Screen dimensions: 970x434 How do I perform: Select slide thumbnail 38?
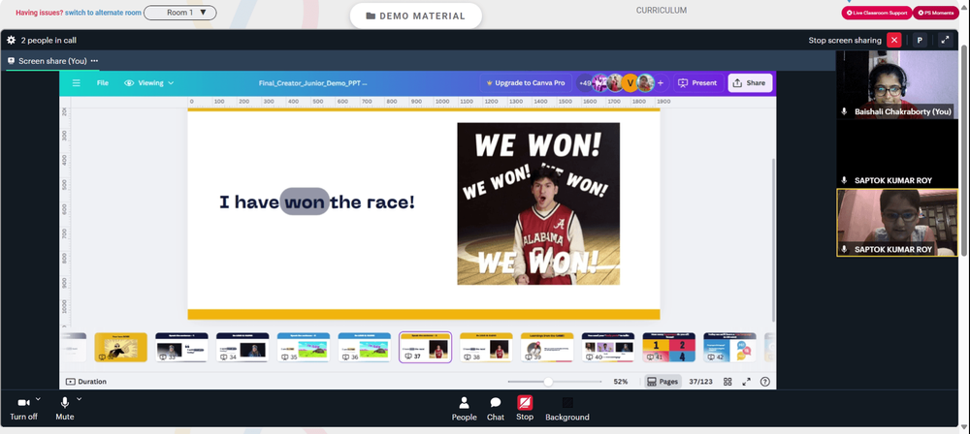pos(486,348)
